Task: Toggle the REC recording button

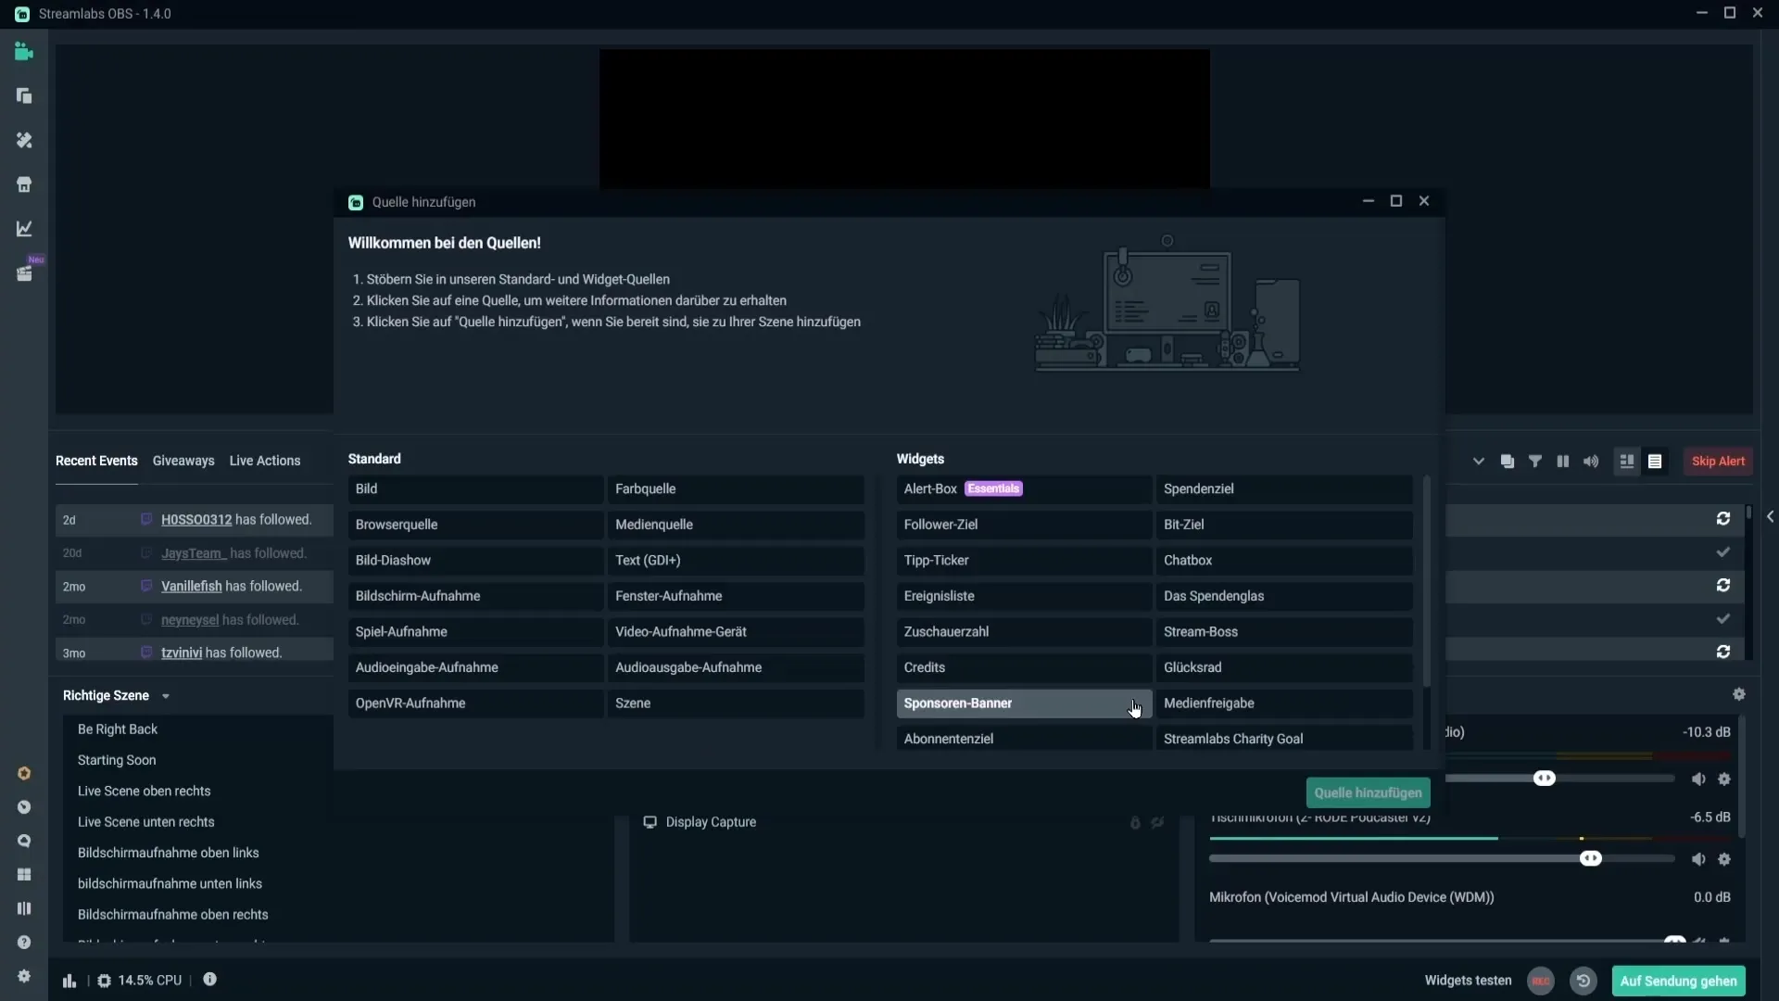Action: pos(1541,981)
